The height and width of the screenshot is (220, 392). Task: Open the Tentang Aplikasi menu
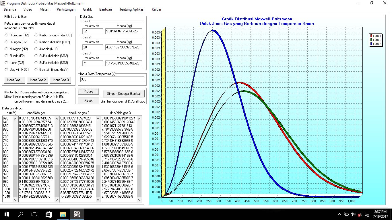pos(132,9)
